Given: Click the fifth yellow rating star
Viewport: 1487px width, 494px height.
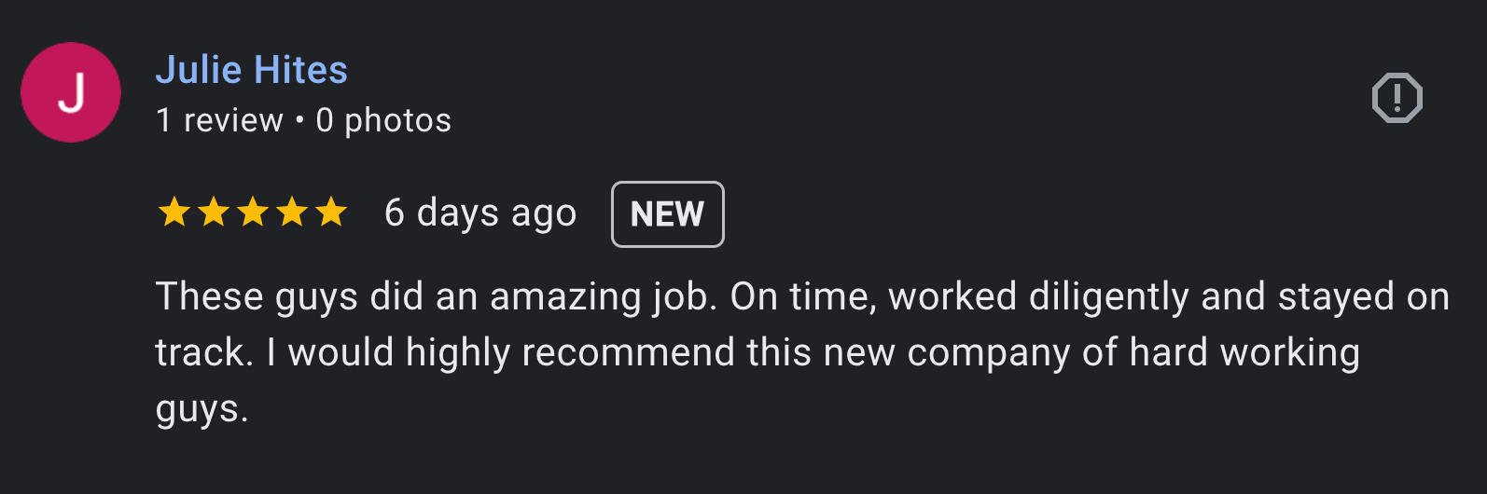Looking at the screenshot, I should point(331,213).
